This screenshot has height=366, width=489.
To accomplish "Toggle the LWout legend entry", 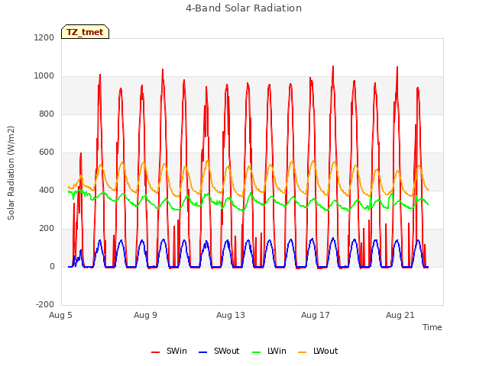I will point(318,351).
